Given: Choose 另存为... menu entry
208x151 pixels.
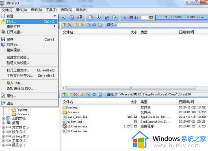Looking at the screenshot, I should pyautogui.click(x=29, y=45).
